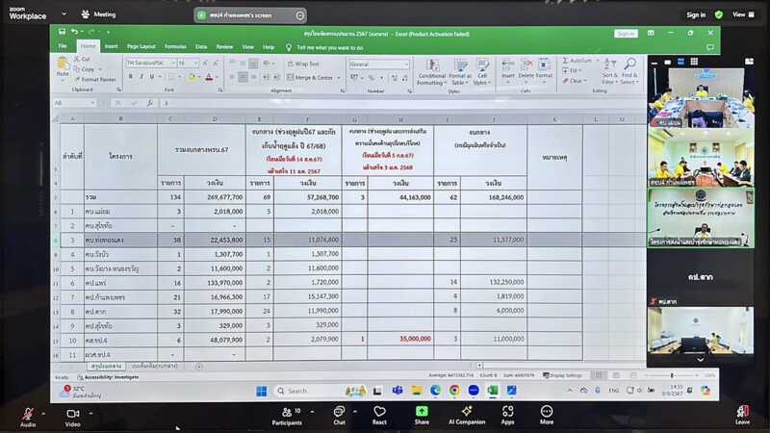Open the Formulas ribbon tab
This screenshot has width=770, height=433.
(x=175, y=46)
